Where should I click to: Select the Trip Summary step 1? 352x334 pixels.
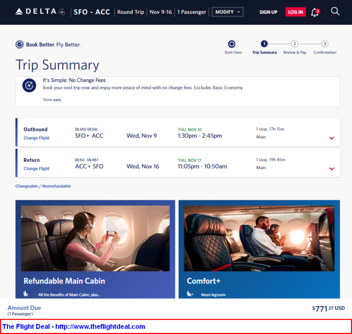(264, 44)
